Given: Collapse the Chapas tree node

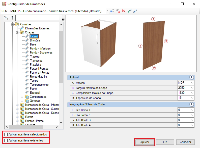Looking at the screenshot, I should pos(17,32).
